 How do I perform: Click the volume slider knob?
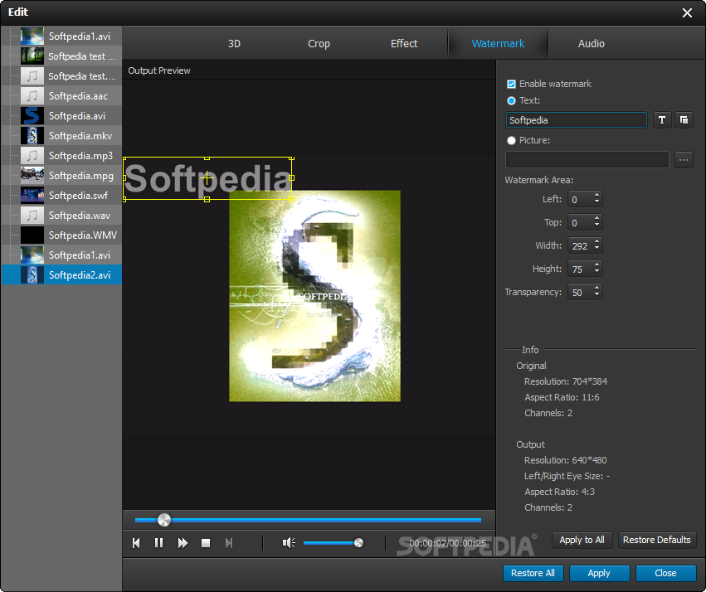359,543
